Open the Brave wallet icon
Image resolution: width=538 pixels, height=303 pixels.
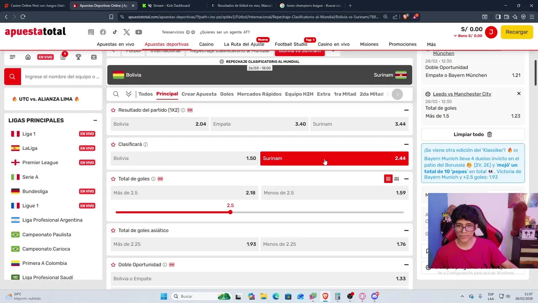pyautogui.click(x=506, y=17)
